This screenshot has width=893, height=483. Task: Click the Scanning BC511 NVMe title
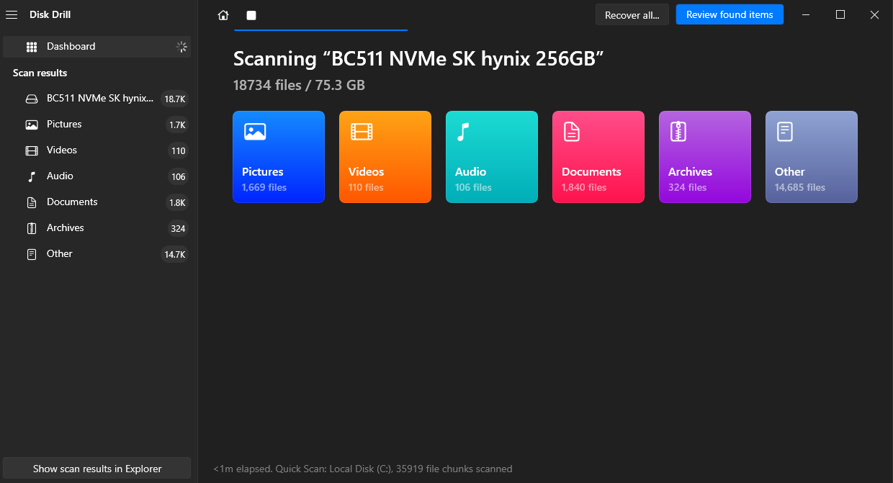(x=418, y=59)
